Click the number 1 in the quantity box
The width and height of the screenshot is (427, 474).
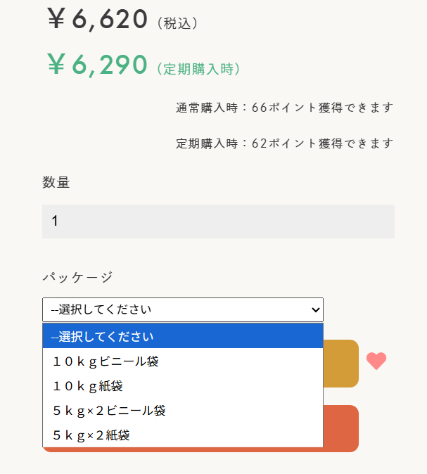56,222
